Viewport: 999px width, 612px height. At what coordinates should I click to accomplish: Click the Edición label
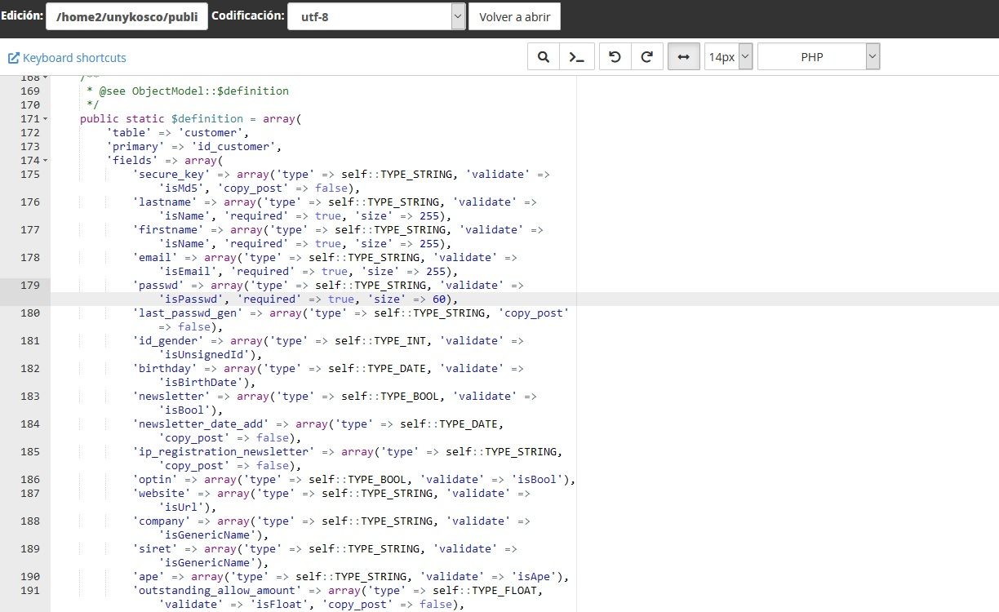pyautogui.click(x=22, y=16)
